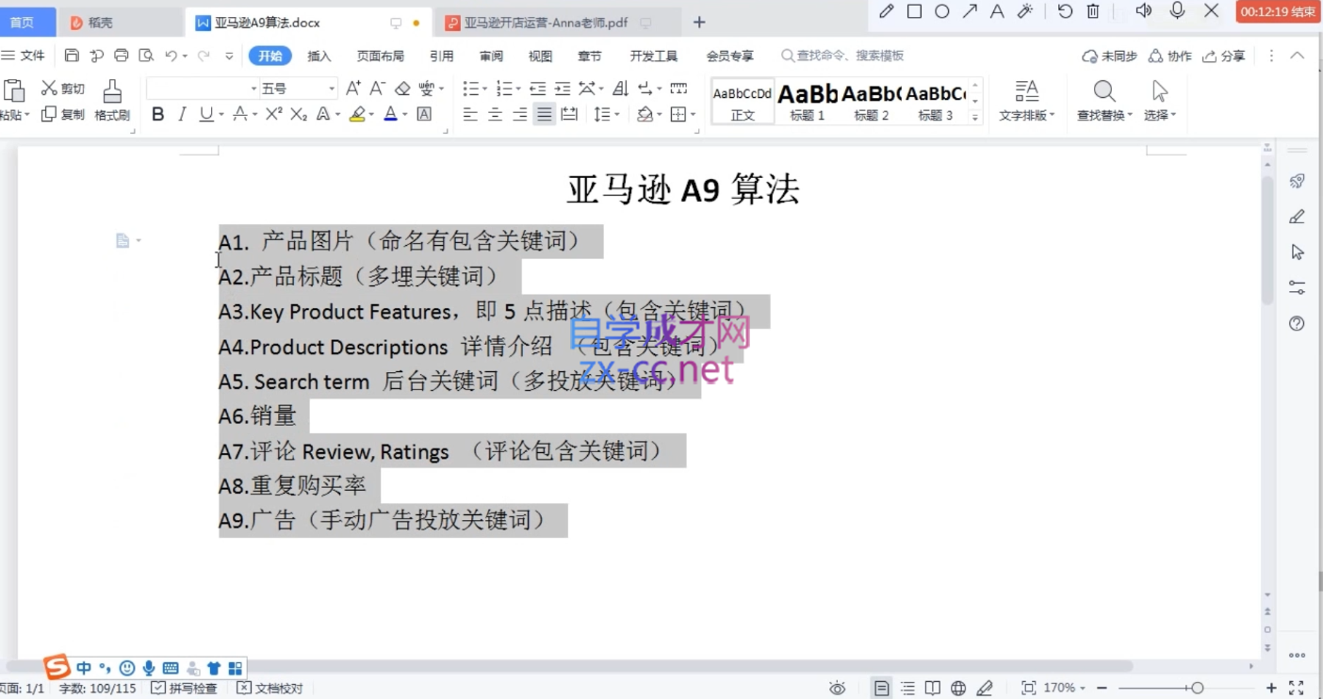Click the 分享 share button
1323x699 pixels.
[1224, 56]
